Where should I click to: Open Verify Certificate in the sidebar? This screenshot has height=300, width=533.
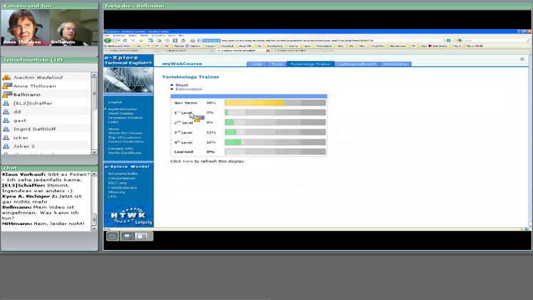[124, 153]
